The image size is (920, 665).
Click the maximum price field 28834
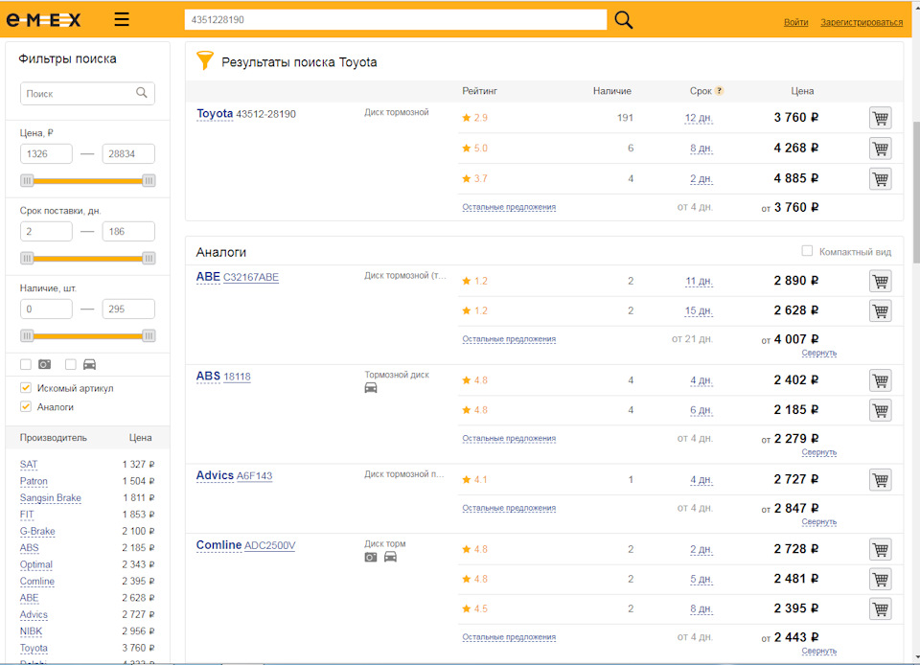(x=128, y=153)
